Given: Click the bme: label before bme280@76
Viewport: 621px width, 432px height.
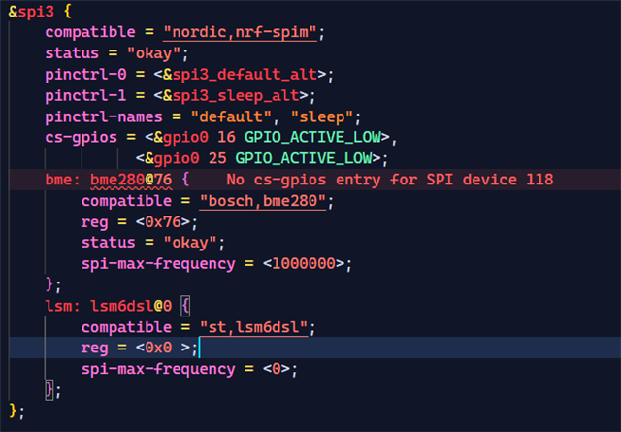Looking at the screenshot, I should click(x=62, y=180).
